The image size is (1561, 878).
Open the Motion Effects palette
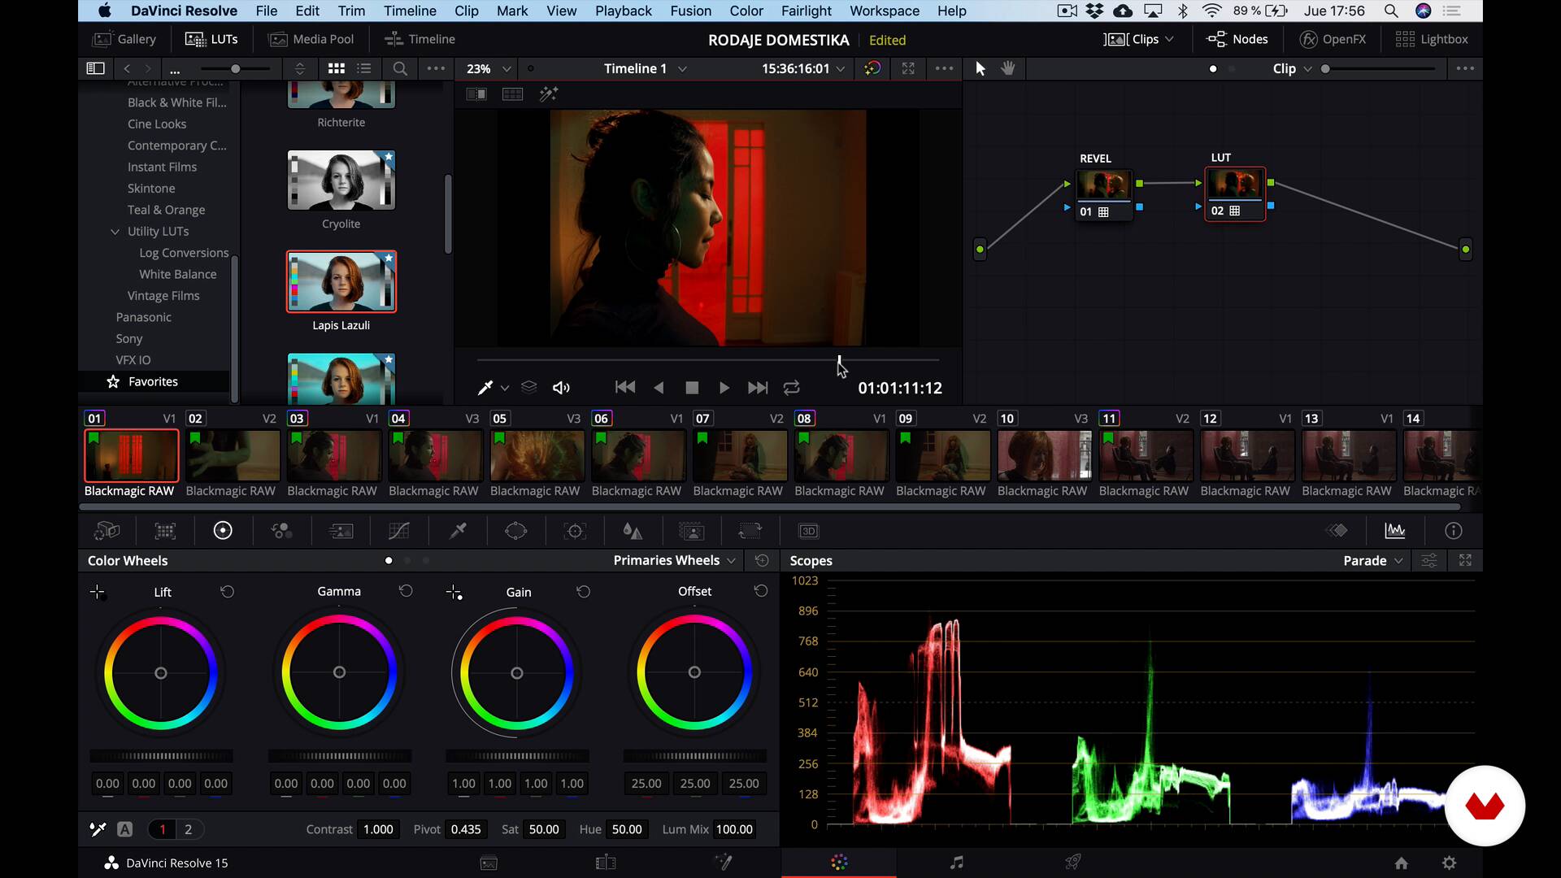point(341,531)
